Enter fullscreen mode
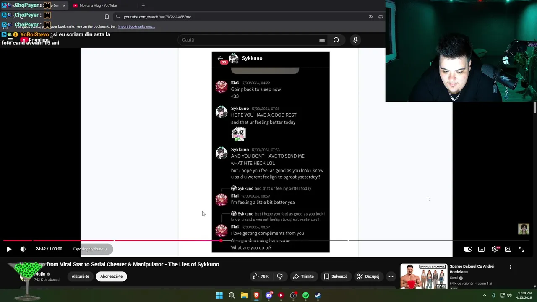The image size is (537, 302). click(x=521, y=249)
